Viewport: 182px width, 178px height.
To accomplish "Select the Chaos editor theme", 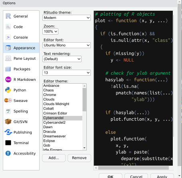I will point(62,90).
